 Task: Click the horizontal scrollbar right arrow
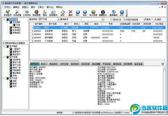[164, 60]
